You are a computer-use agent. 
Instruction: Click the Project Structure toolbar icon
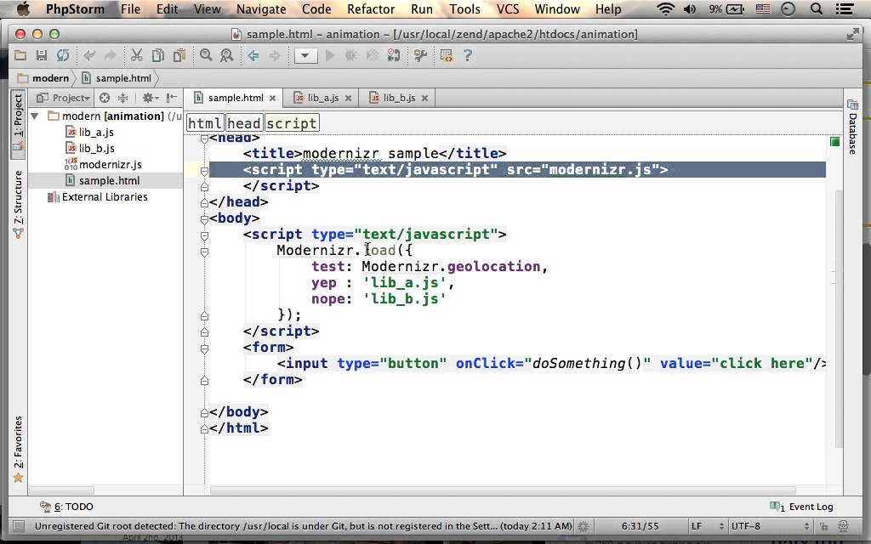[x=446, y=55]
